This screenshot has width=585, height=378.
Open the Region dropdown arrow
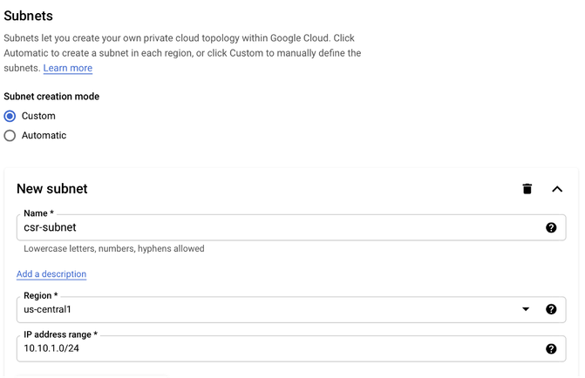click(x=526, y=309)
